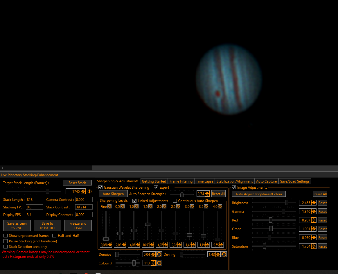Disable Linked Adjustments checkbox

pos(134,201)
